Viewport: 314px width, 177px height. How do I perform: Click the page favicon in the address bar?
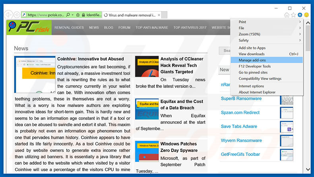click(24, 15)
